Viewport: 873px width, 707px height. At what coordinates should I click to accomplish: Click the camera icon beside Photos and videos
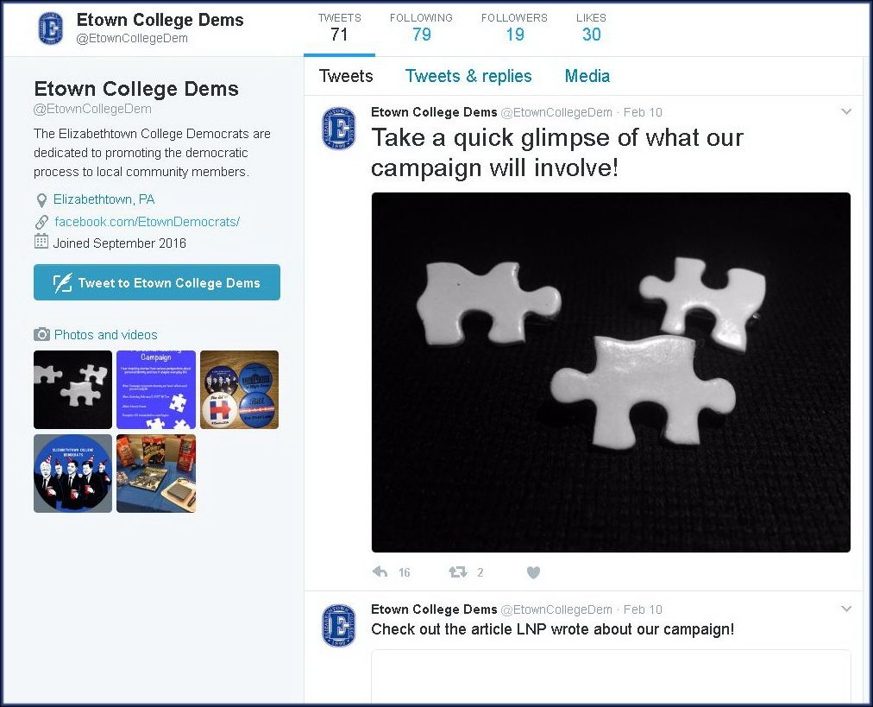pyautogui.click(x=41, y=334)
